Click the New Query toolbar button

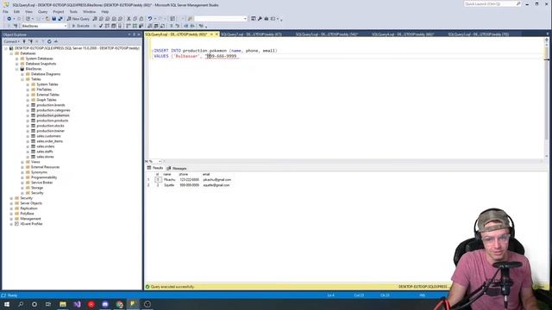point(78,19)
